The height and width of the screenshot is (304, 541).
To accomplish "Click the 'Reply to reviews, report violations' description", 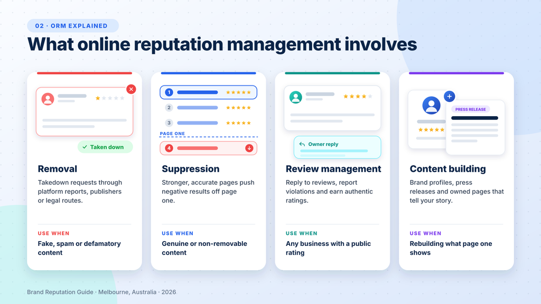I will (x=329, y=192).
